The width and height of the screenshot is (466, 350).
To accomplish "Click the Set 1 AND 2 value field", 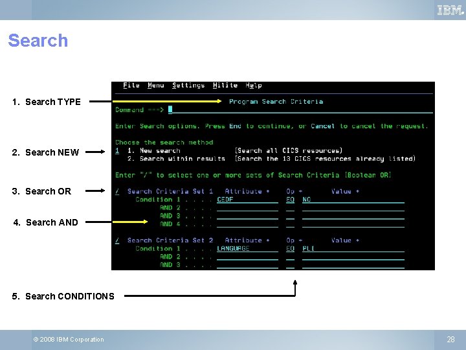I will click(353, 208).
